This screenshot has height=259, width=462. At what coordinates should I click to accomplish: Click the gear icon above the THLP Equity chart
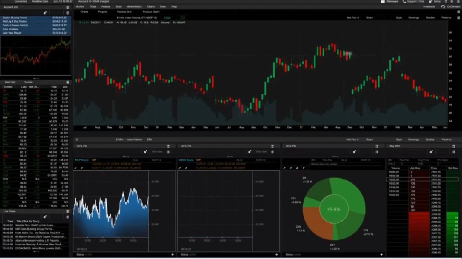[145, 152]
